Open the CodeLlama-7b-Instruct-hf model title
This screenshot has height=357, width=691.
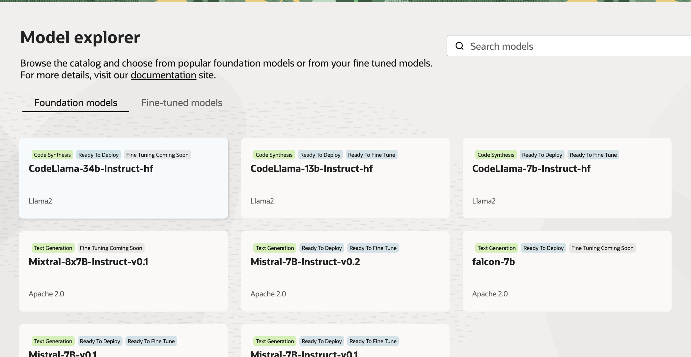click(x=531, y=169)
